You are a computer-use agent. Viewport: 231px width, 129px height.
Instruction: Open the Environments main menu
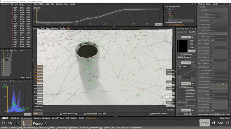point(26,118)
